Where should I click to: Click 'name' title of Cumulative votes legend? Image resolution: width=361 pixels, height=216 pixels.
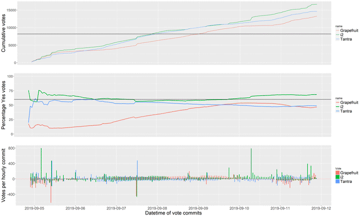338,26
